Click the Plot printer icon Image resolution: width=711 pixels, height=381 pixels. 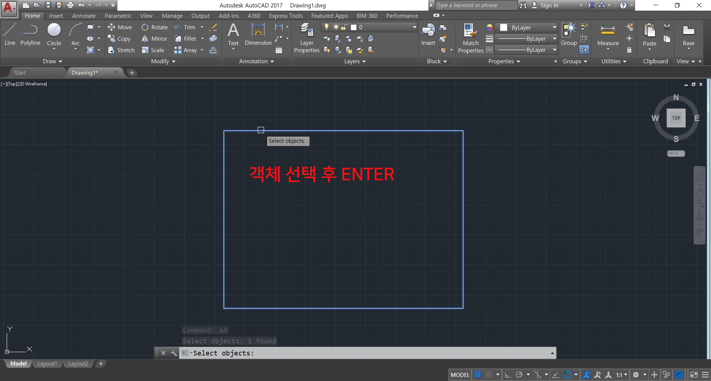70,5
